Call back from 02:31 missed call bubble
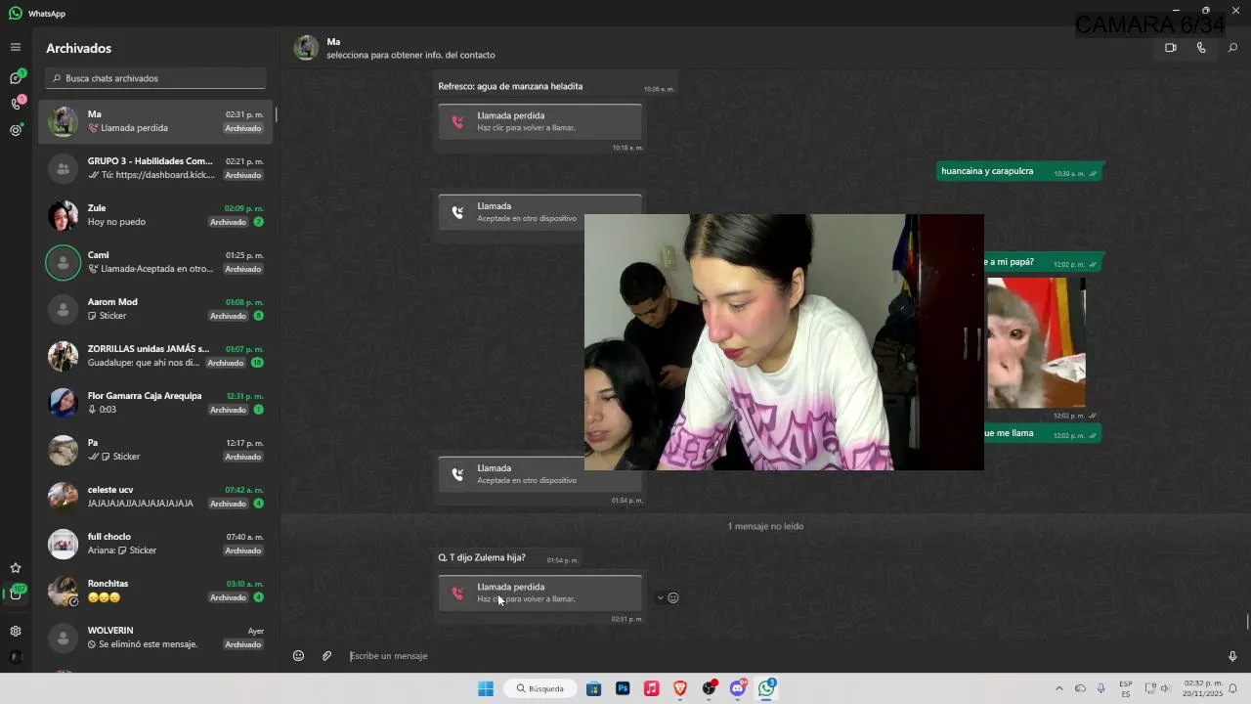The width and height of the screenshot is (1251, 704). tap(540, 593)
